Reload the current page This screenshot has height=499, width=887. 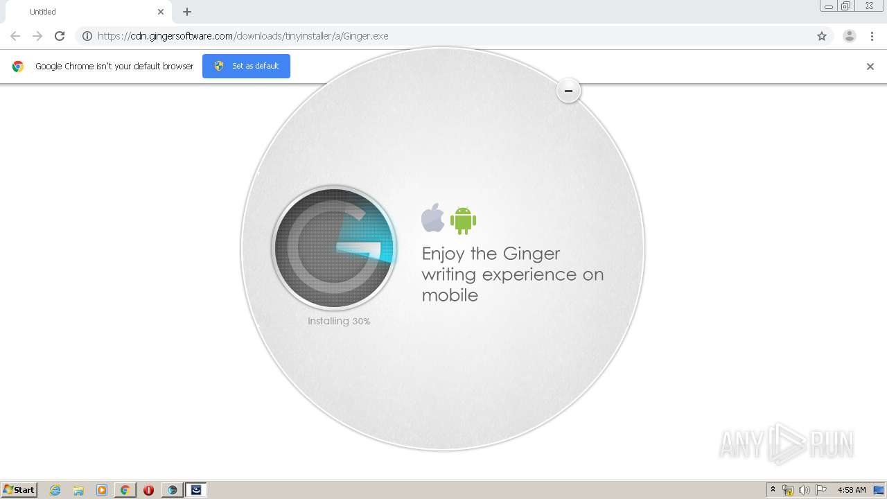(60, 36)
